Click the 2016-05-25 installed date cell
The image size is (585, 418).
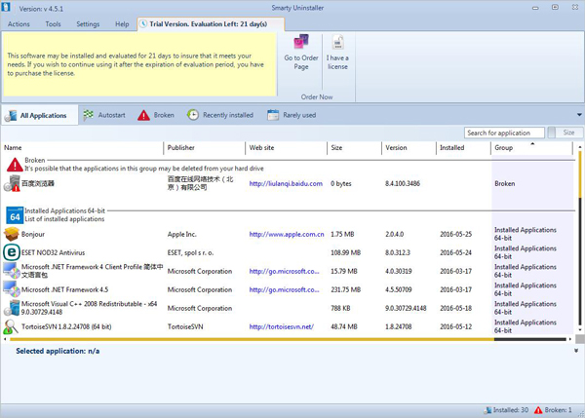pyautogui.click(x=455, y=234)
